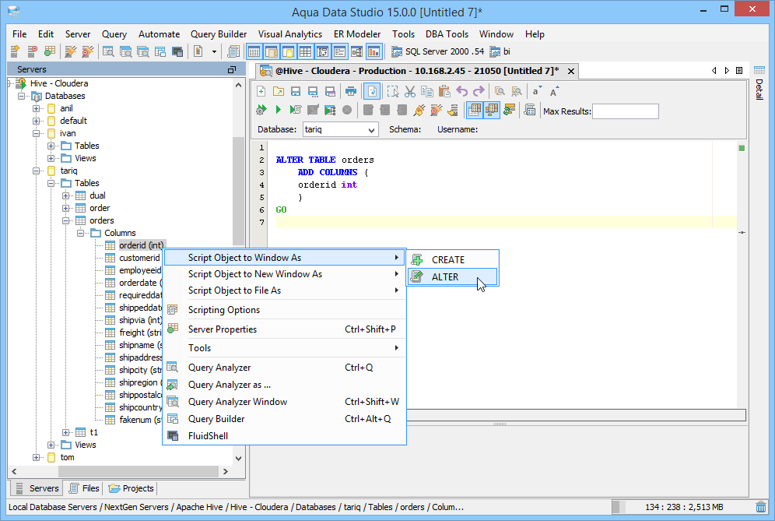The width and height of the screenshot is (775, 521).
Task: Click the green Execute play icon
Action: tap(279, 110)
